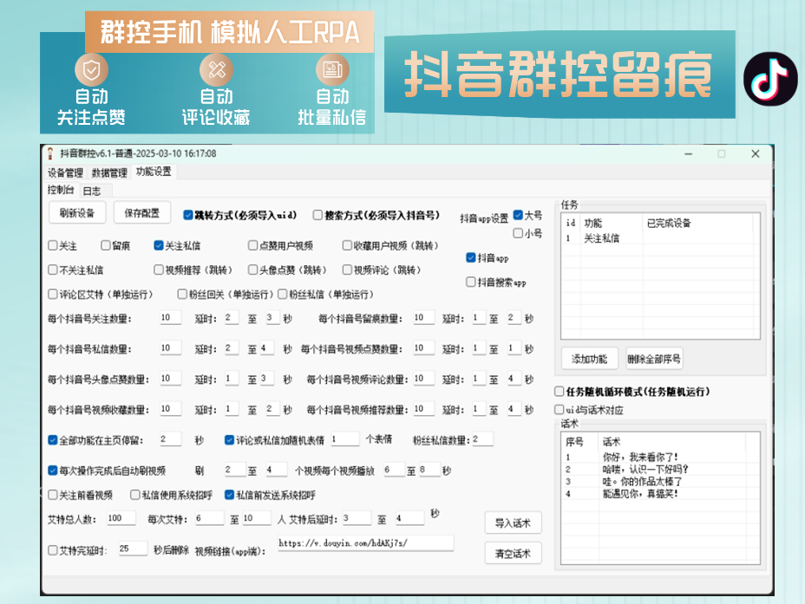The image size is (805, 604).
Task: Toggle 评论或私信加随机表情 checkbox
Action: [230, 440]
